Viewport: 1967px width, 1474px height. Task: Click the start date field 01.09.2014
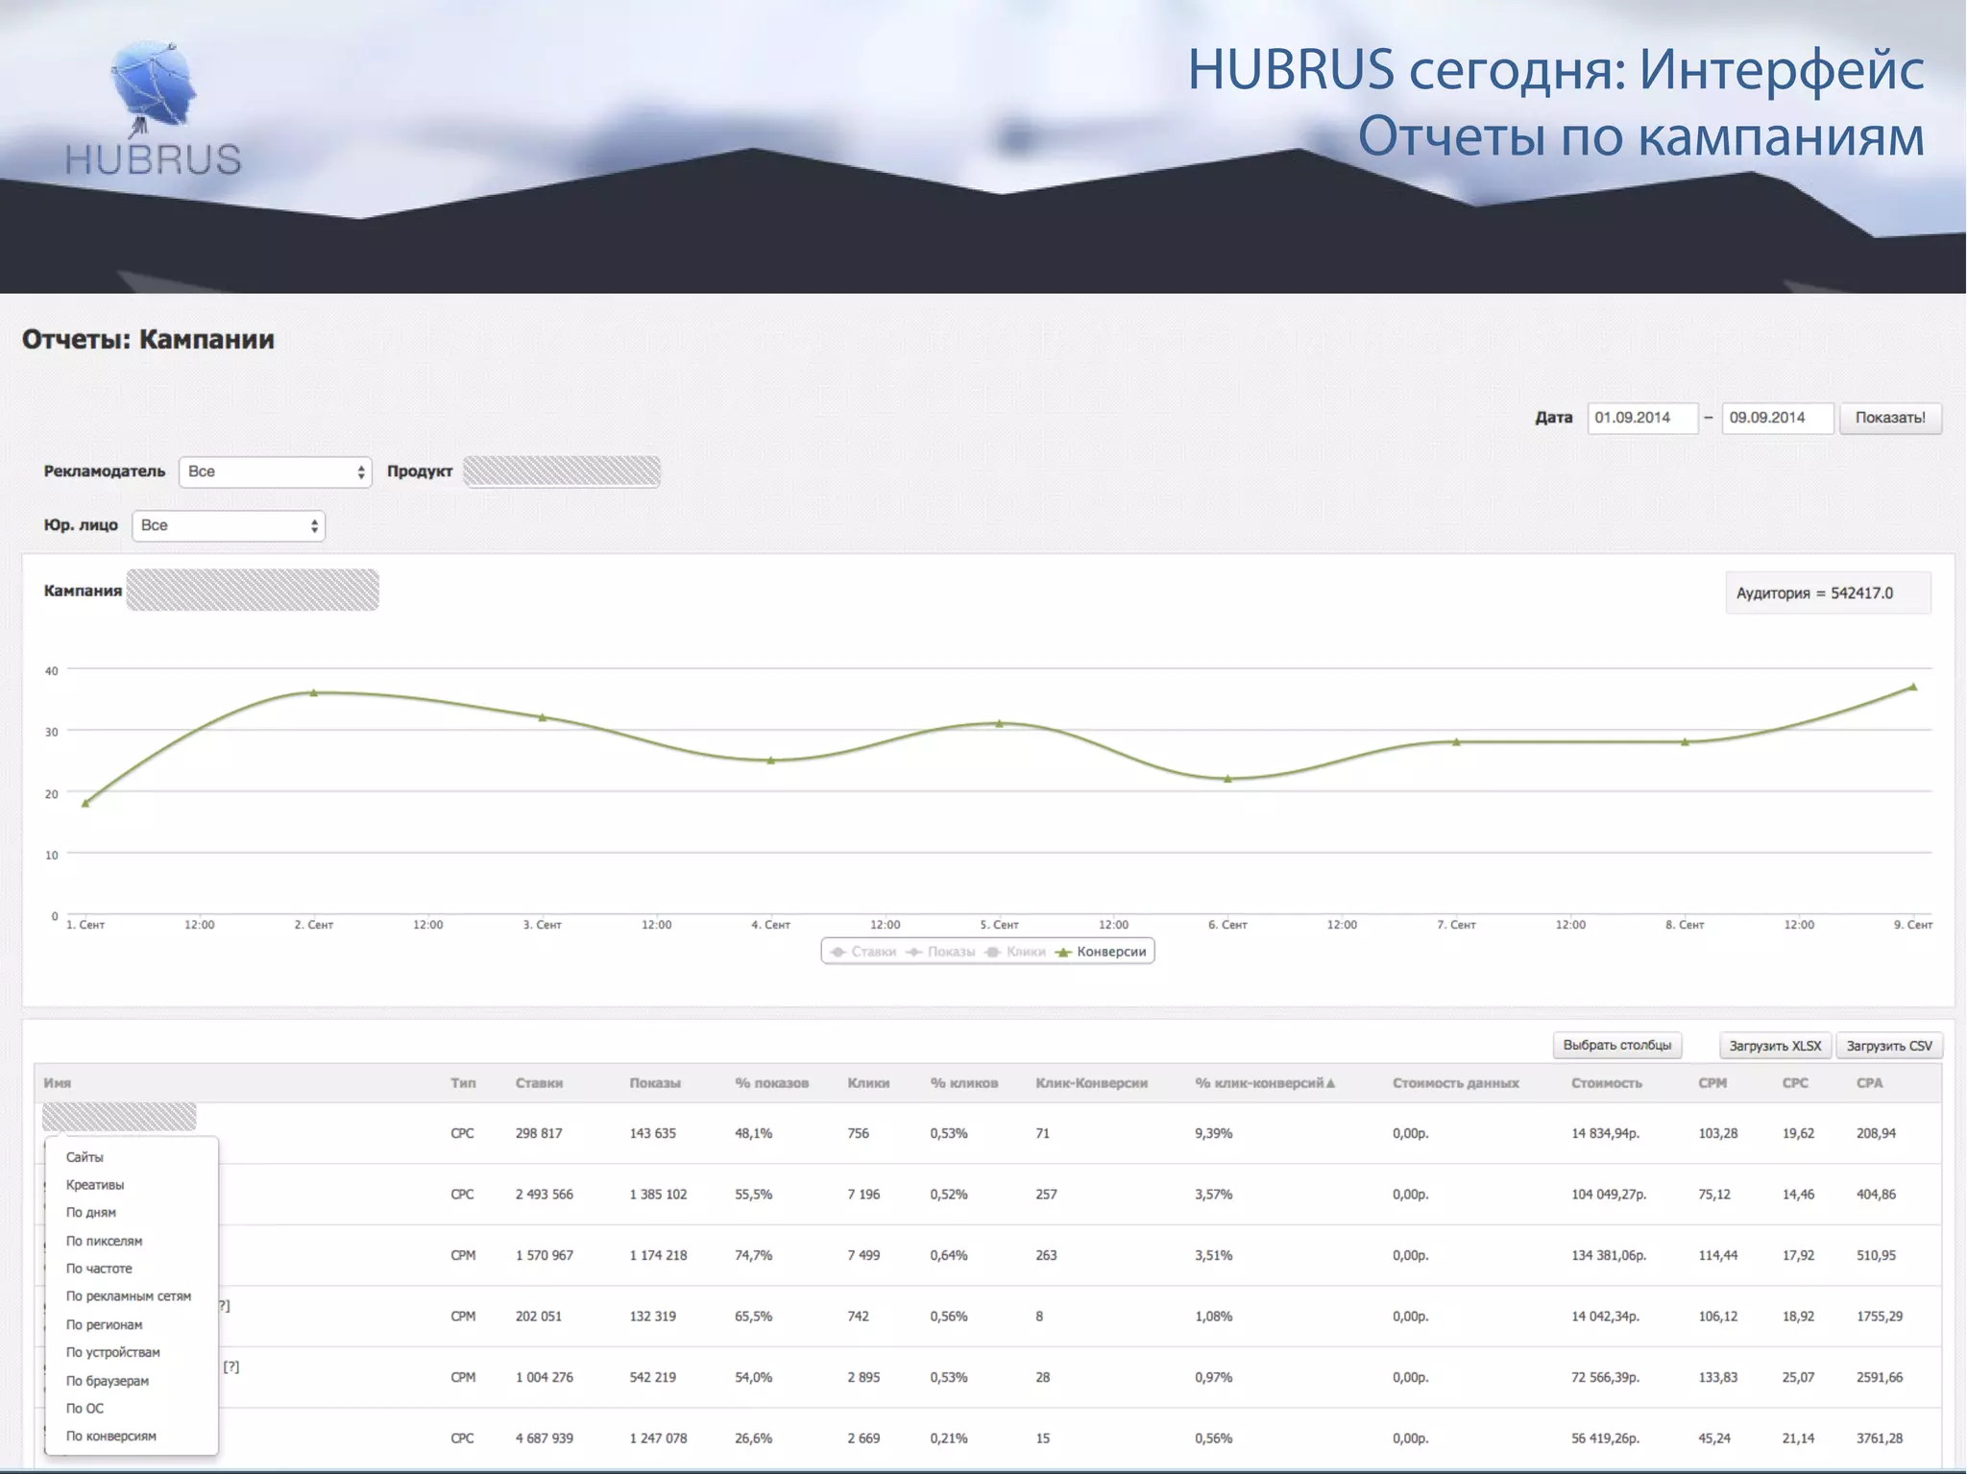pos(1642,418)
